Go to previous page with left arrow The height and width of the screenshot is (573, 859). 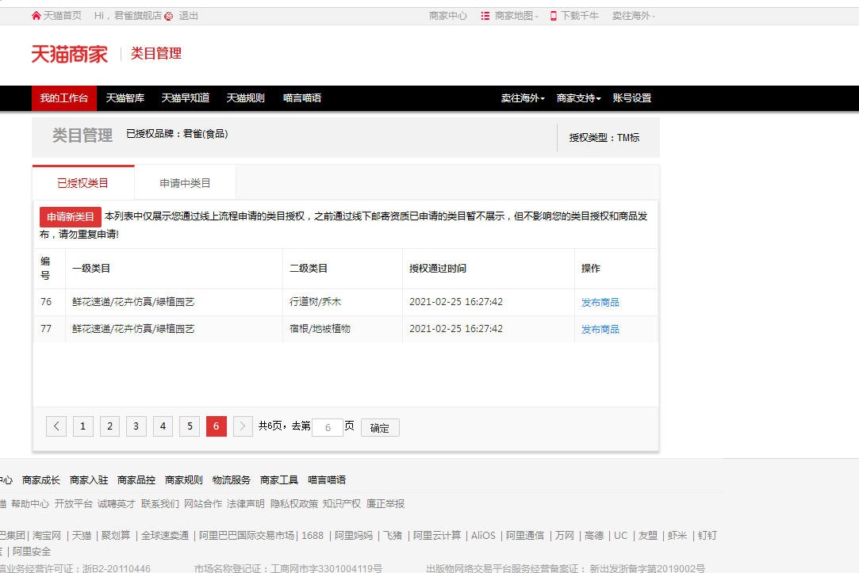coord(56,426)
